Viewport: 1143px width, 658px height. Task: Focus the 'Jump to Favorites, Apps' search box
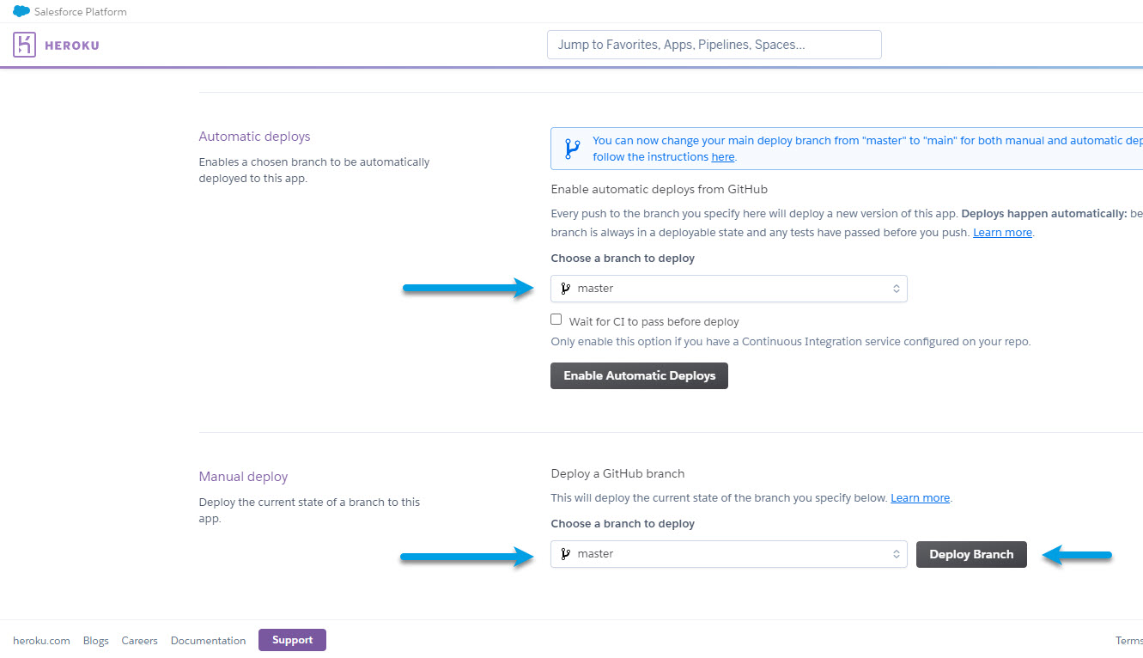click(x=714, y=45)
